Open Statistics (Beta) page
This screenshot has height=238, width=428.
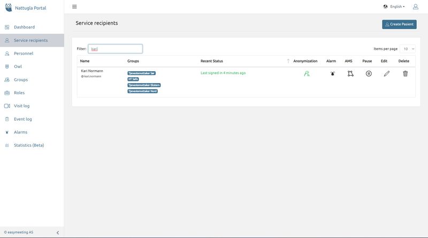click(29, 145)
